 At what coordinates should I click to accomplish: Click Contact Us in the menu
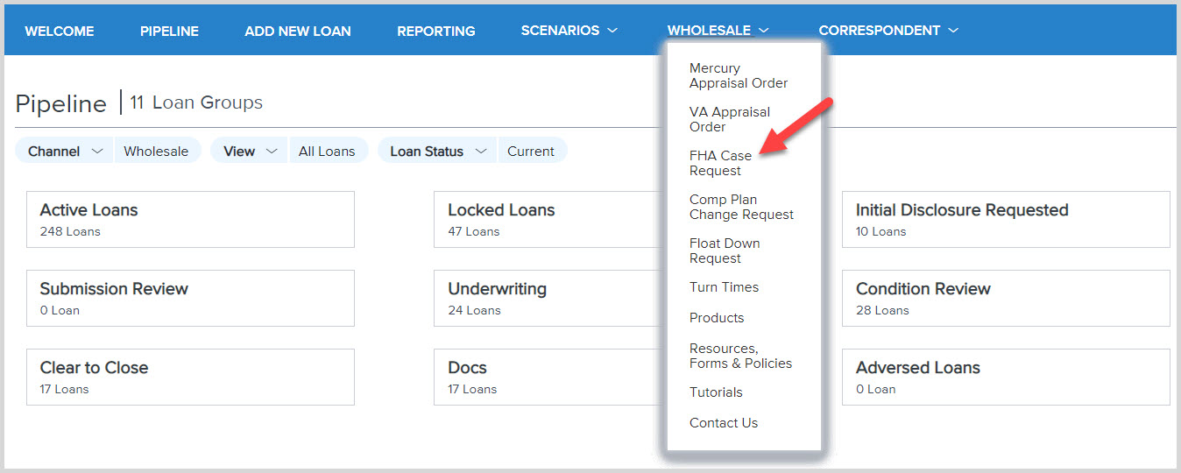724,423
